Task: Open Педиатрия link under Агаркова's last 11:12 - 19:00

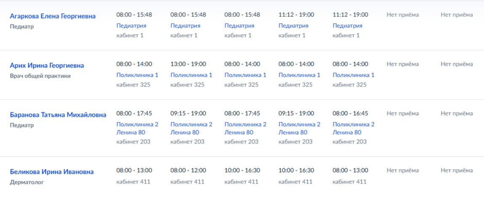Action: point(347,26)
